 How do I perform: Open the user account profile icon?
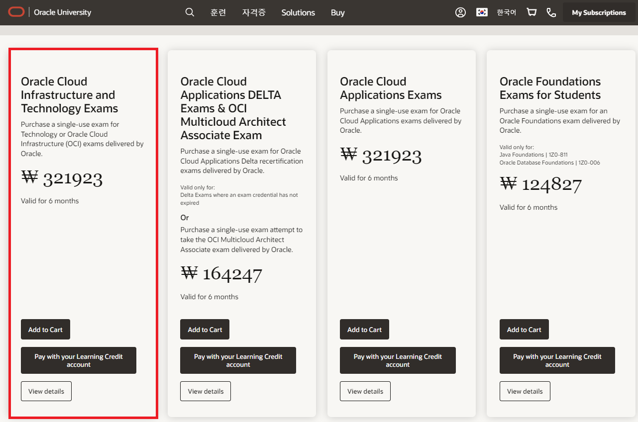tap(460, 12)
